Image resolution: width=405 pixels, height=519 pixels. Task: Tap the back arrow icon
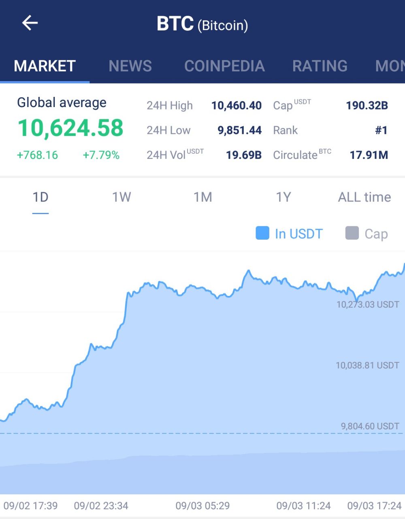pos(30,23)
